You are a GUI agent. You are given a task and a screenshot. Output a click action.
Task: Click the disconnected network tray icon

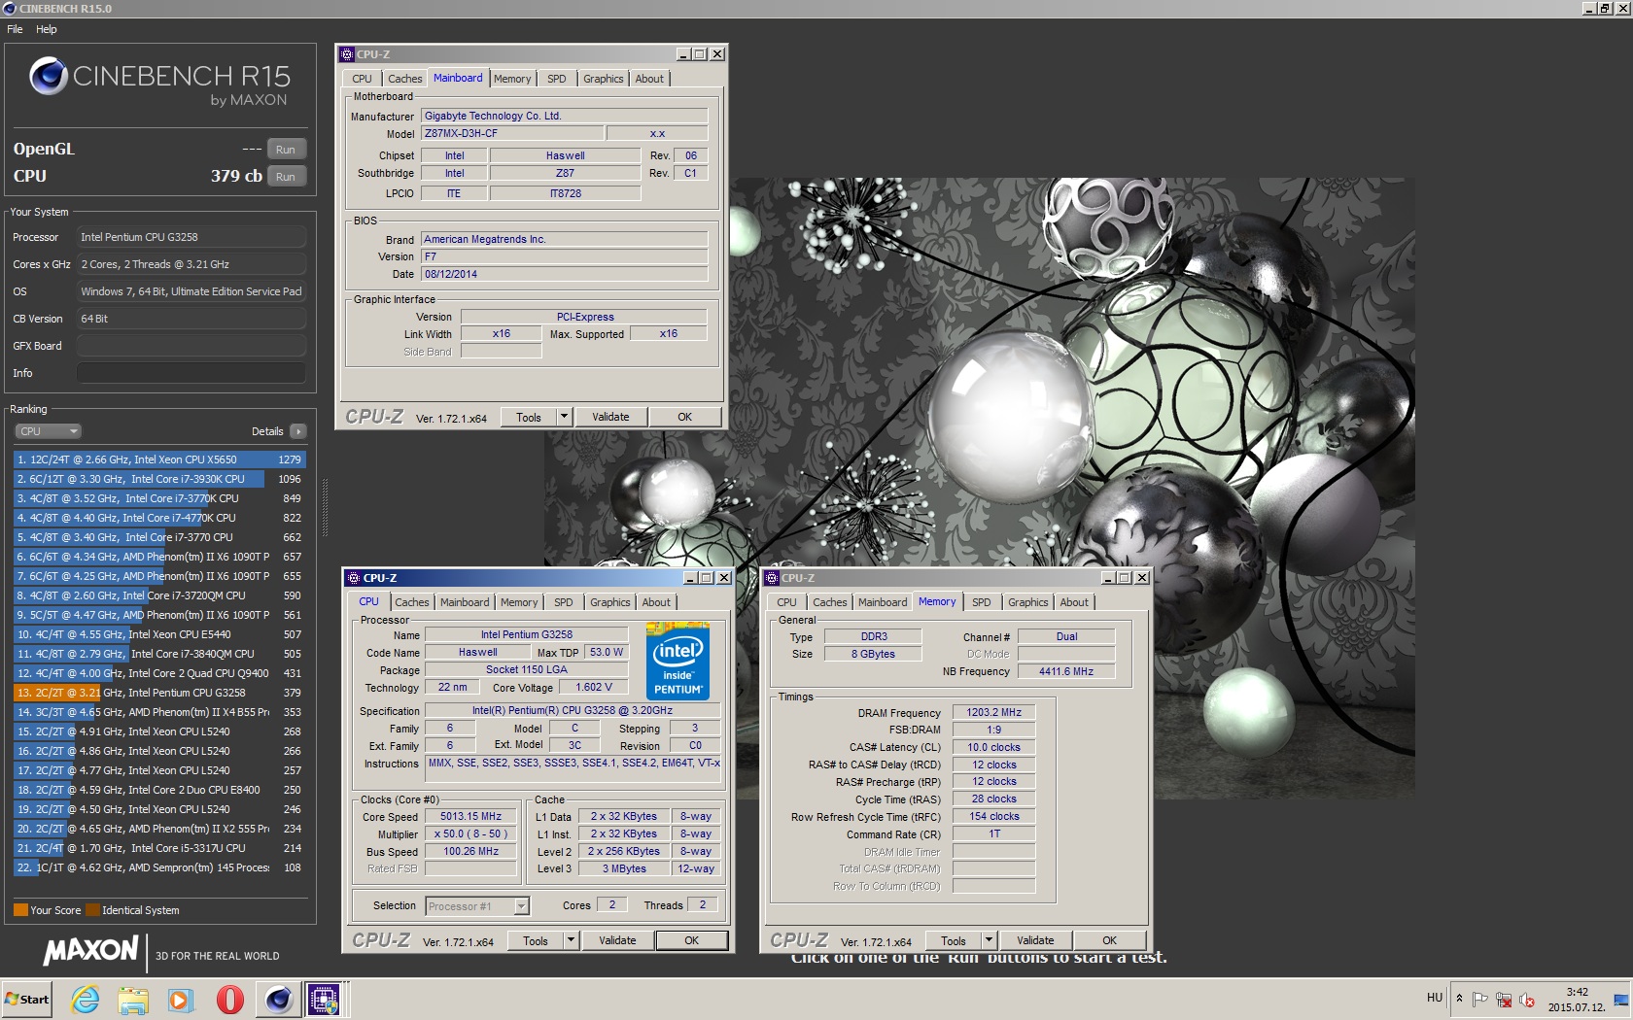click(1504, 999)
